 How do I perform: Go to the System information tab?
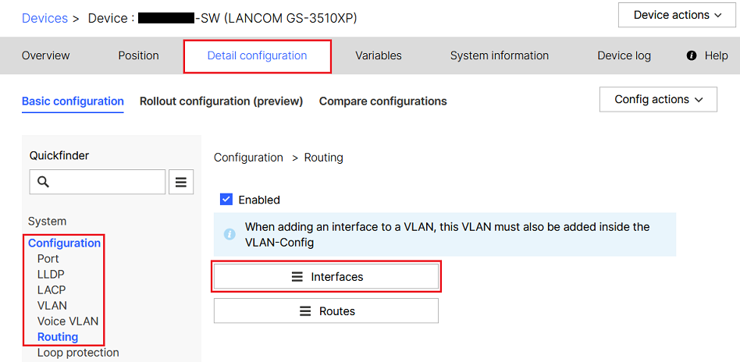(x=500, y=56)
